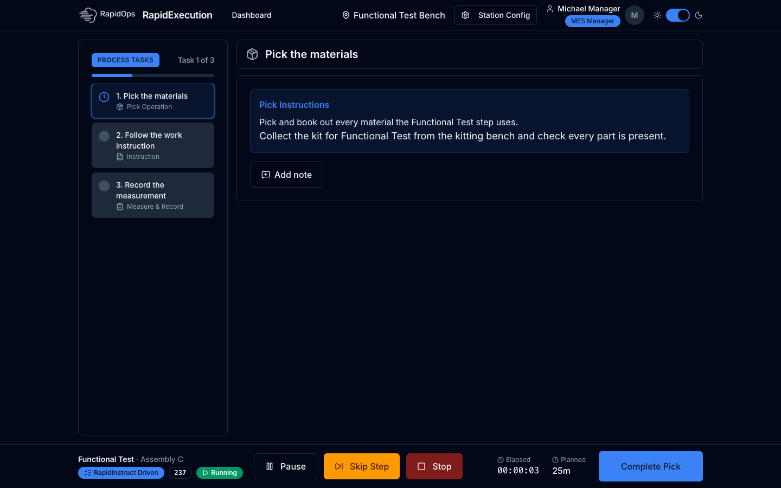Click the PROCESS TASKS badge
The image size is (781, 488).
point(125,60)
